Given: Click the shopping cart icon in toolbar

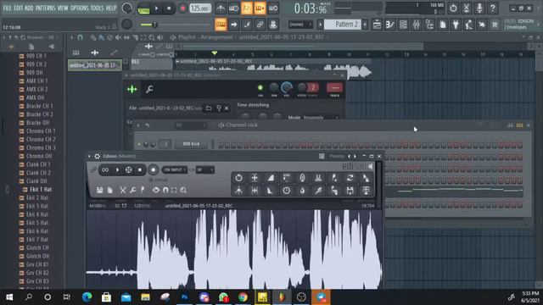Looking at the screenshot, I should click(495, 25).
